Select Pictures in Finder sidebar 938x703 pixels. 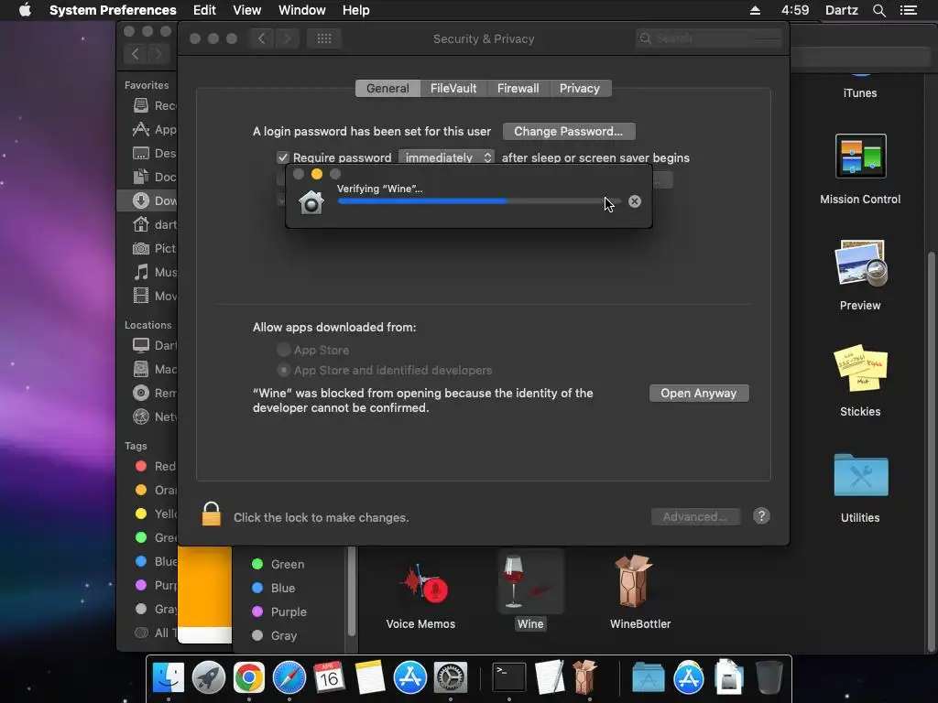pos(154,249)
